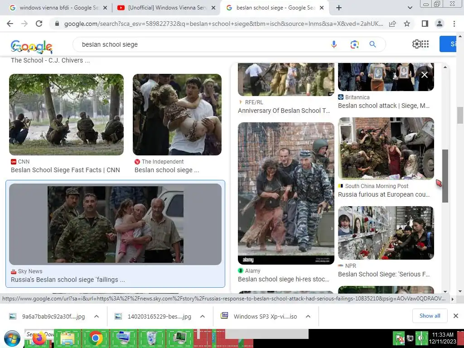The width and height of the screenshot is (464, 348).
Task: Share this page icon in address bar
Action: [392, 24]
